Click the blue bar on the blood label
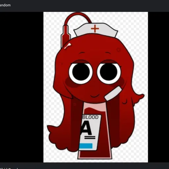 (x=86, y=146)
